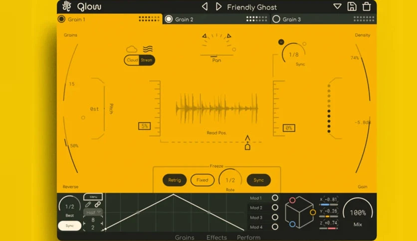The image size is (417, 241).
Task: Click the link chain icon
Action: [98, 204]
